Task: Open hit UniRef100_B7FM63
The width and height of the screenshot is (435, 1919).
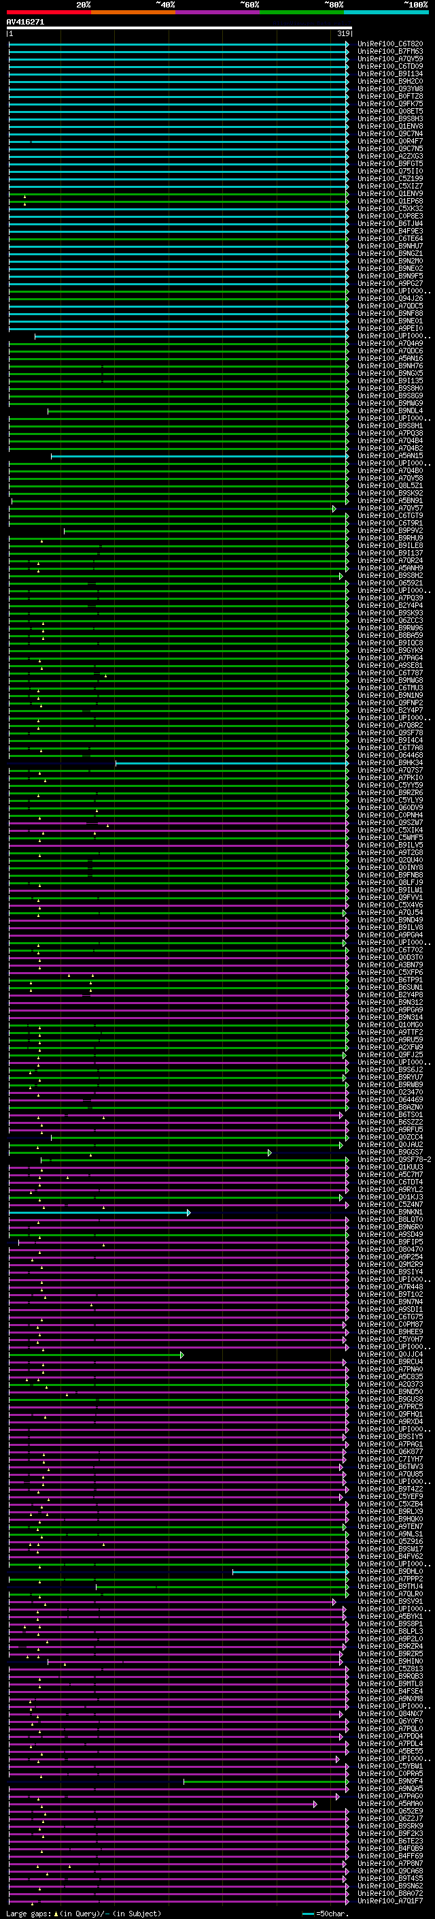Action: pyautogui.click(x=390, y=52)
